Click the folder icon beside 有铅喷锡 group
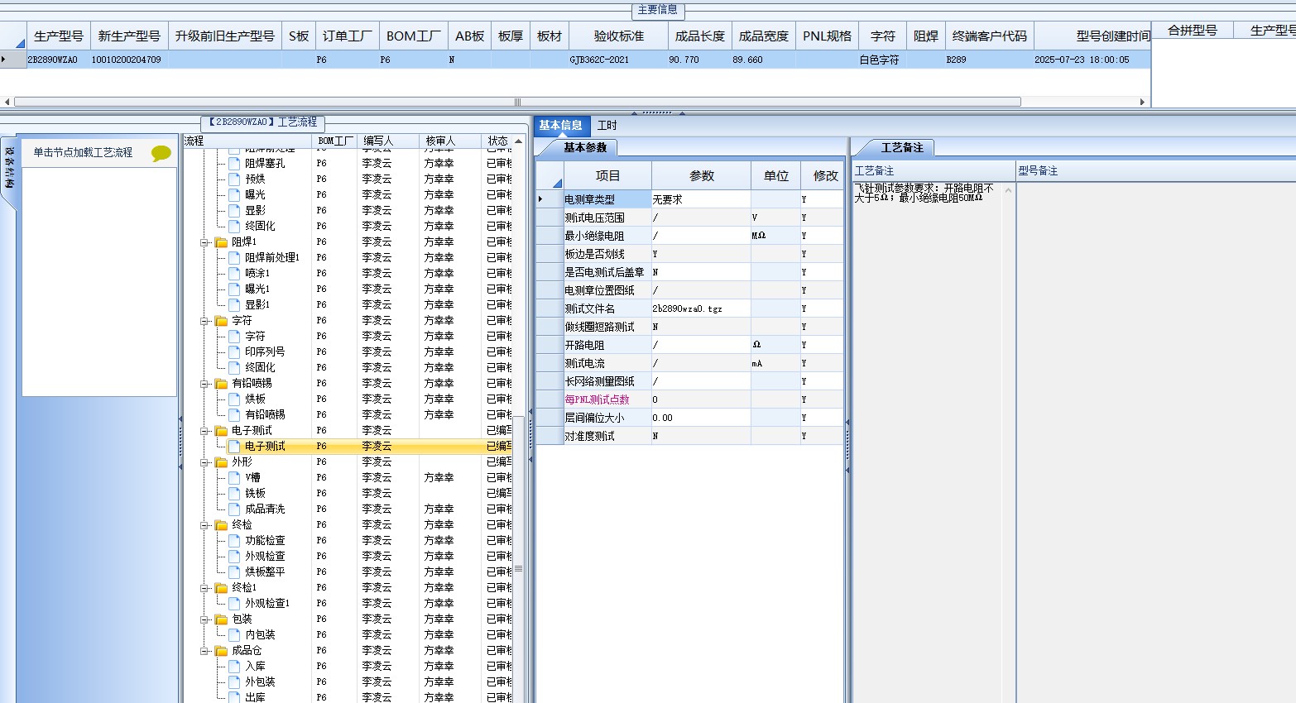The image size is (1296, 703). pos(221,384)
